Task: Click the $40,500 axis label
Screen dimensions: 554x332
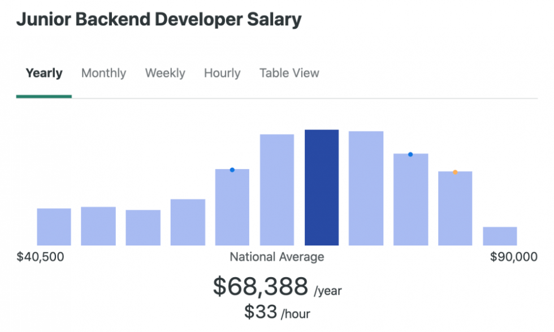Action: (41, 256)
